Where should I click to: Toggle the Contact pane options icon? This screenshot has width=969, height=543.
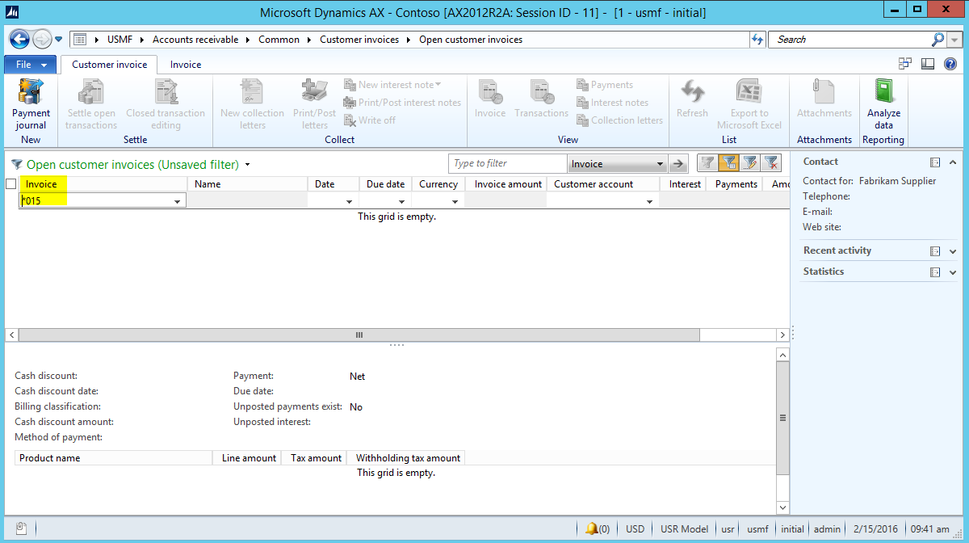(935, 162)
